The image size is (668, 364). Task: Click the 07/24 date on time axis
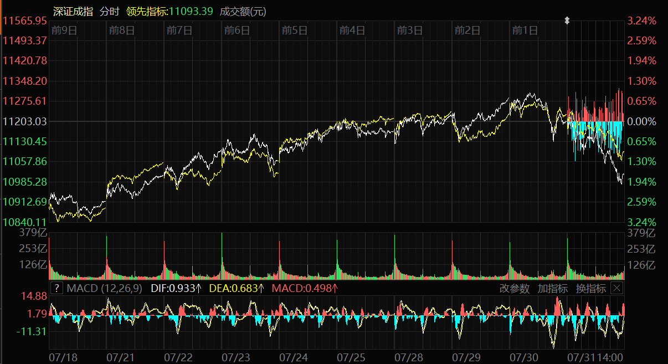pos(294,357)
